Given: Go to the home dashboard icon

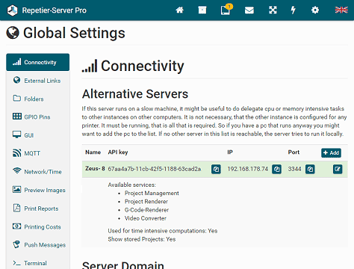Looking at the screenshot, I should [179, 10].
